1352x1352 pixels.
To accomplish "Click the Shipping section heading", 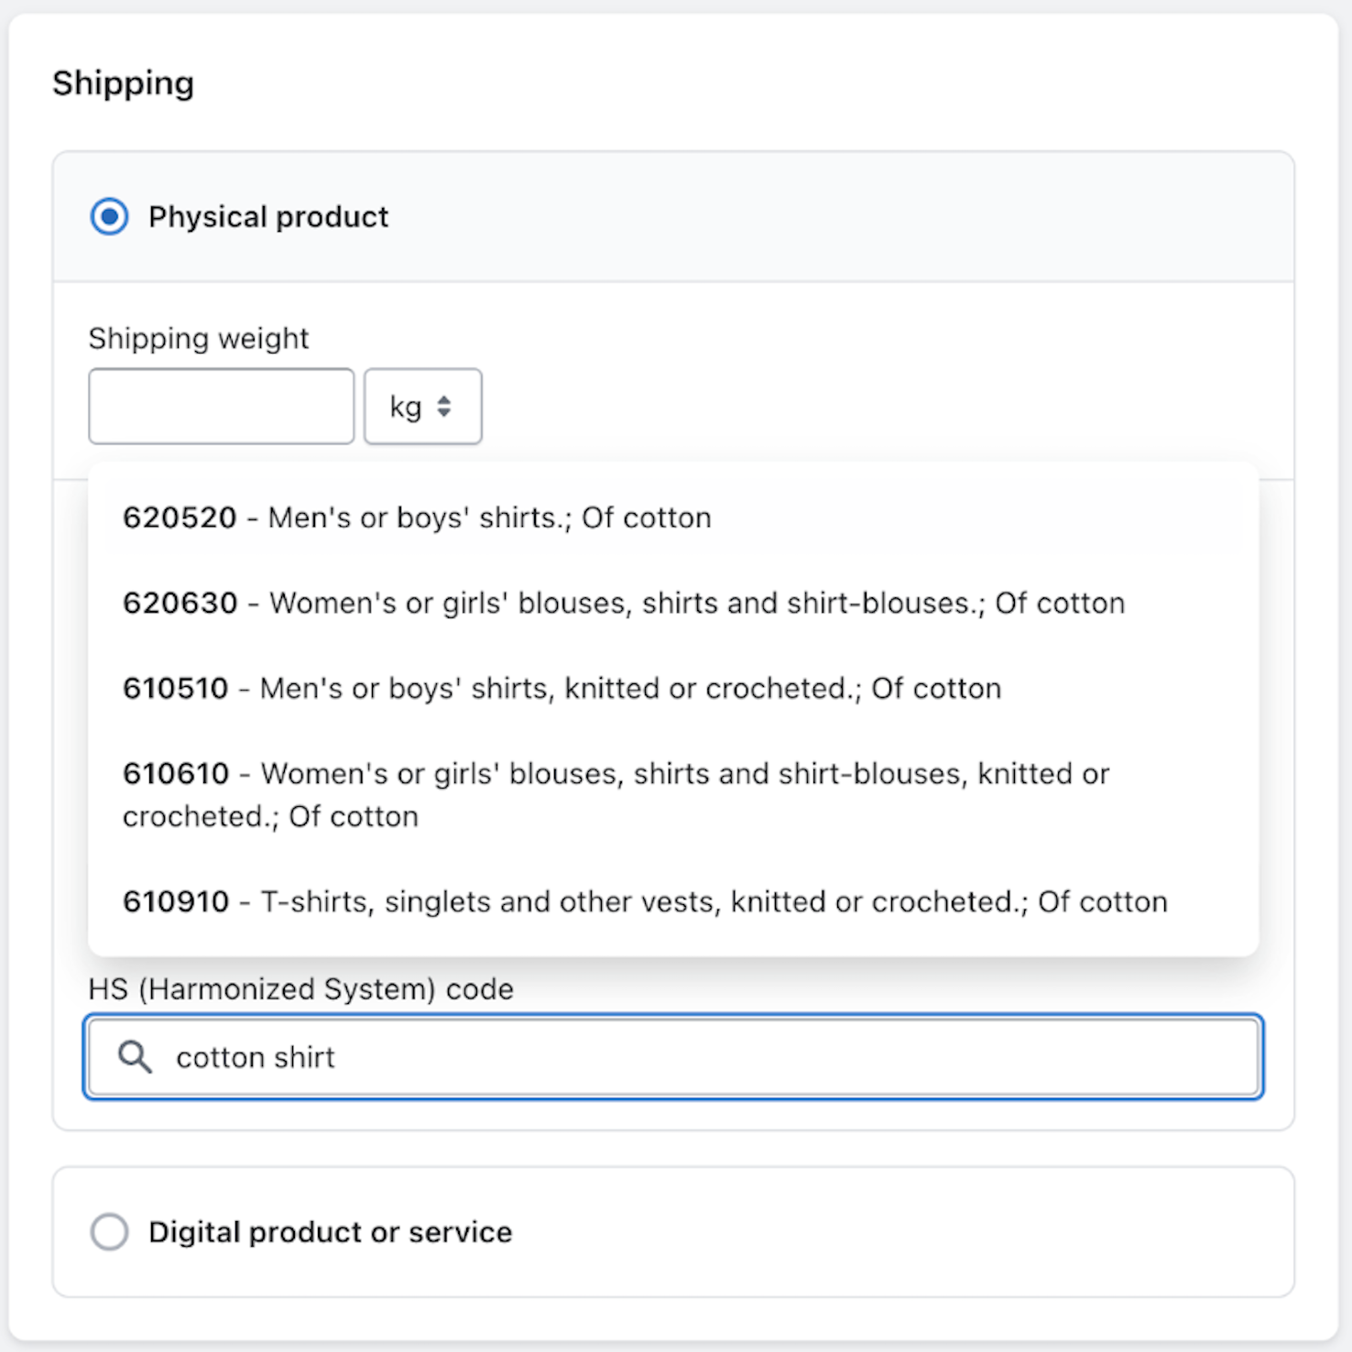I will coord(124,82).
